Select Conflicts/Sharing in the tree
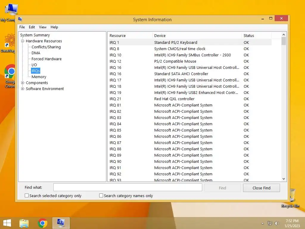The image size is (305, 229). pyautogui.click(x=46, y=47)
